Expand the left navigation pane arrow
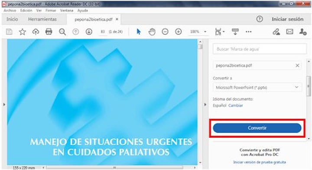Image resolution: width=312 pixels, height=170 pixels. (x=4, y=105)
